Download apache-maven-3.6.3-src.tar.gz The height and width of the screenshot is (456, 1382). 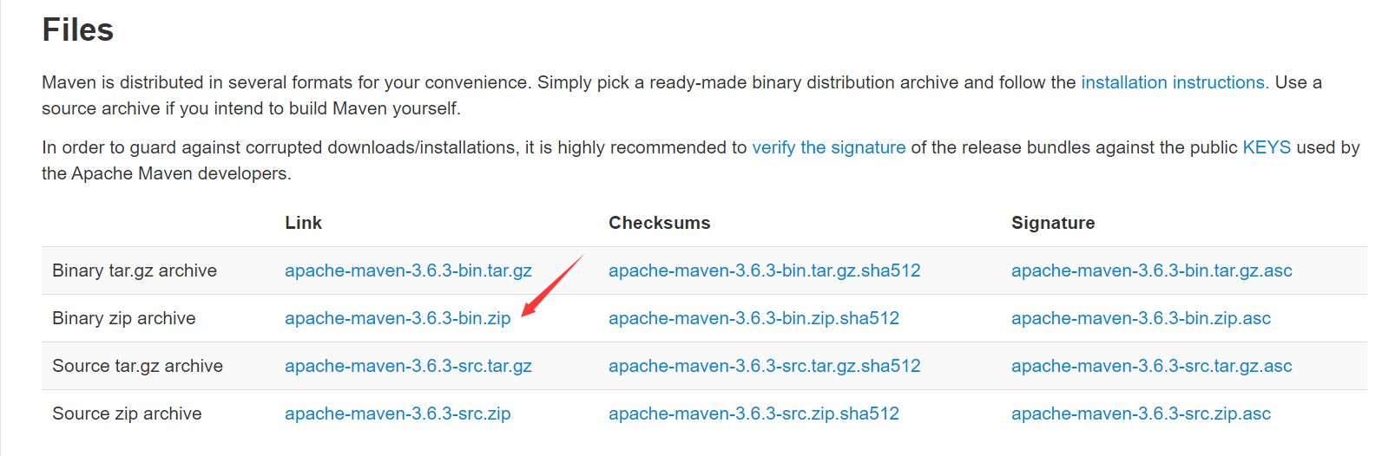[x=408, y=366]
